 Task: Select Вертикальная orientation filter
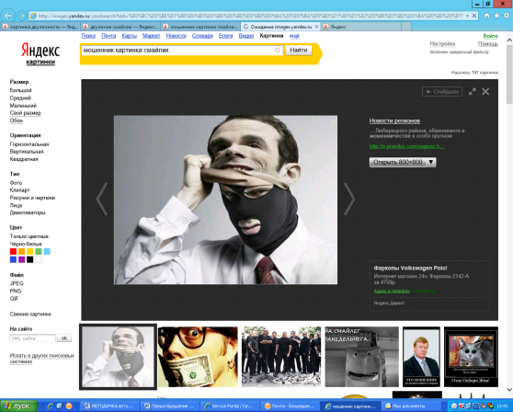tap(27, 152)
